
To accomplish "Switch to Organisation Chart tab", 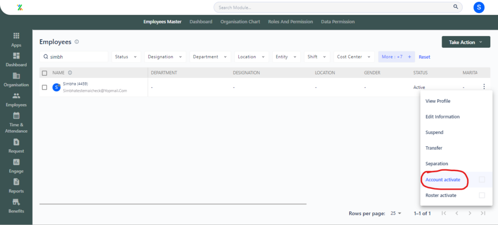I will [x=240, y=22].
